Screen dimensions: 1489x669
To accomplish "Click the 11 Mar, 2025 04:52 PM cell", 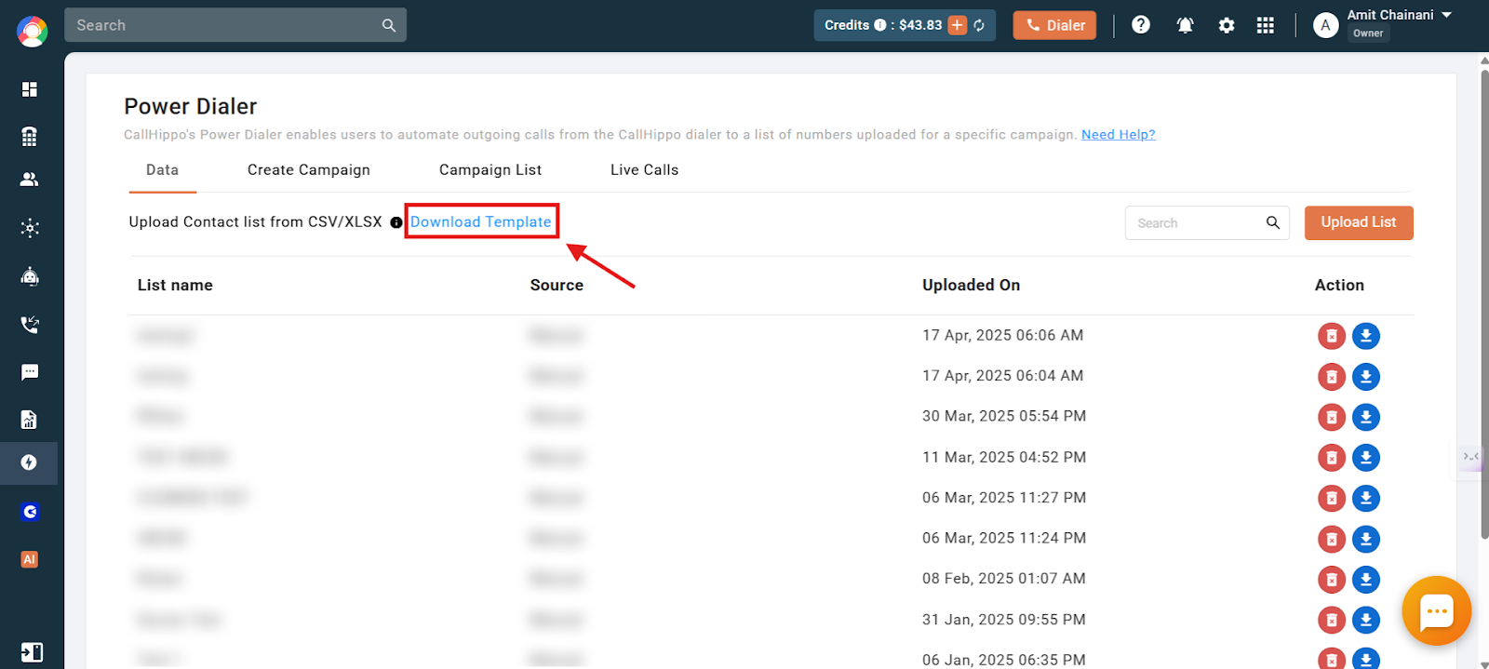I will tap(1004, 458).
